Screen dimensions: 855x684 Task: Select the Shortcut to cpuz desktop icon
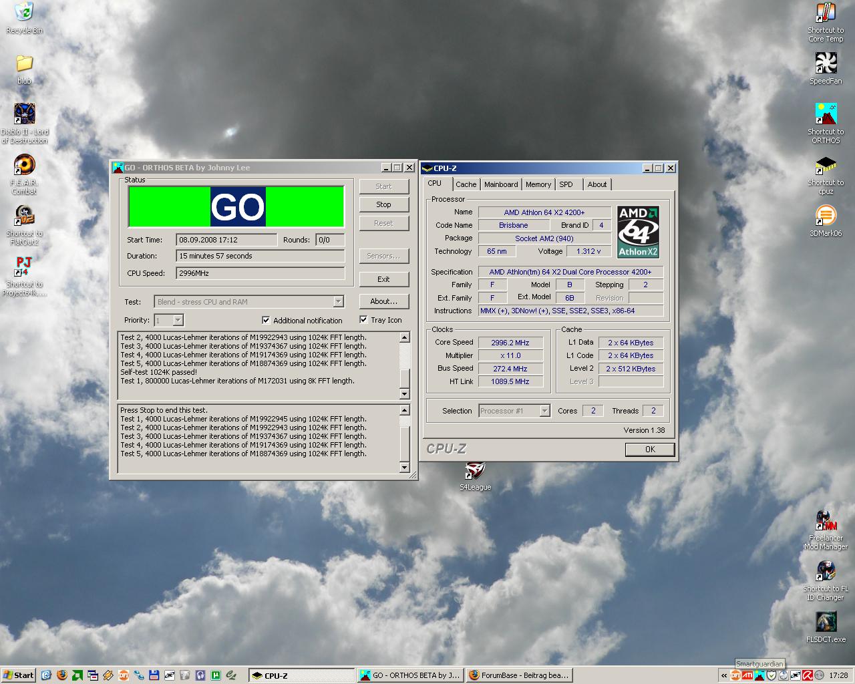pyautogui.click(x=826, y=174)
